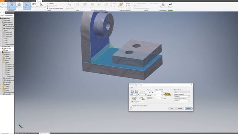This screenshot has width=238, height=134.
Task: Click the orange File tab
Action: tap(2, 1)
